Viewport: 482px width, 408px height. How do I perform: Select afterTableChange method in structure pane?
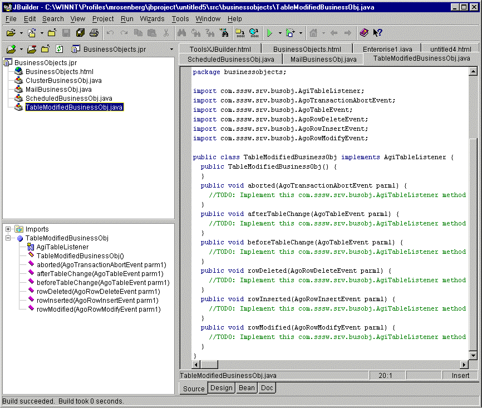tap(100, 274)
